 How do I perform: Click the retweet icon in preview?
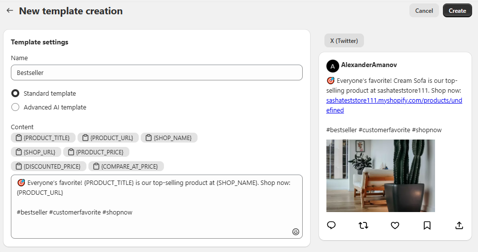pyautogui.click(x=363, y=225)
